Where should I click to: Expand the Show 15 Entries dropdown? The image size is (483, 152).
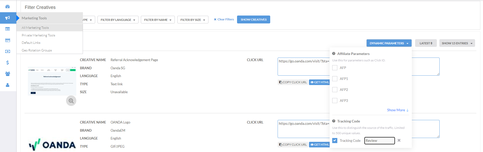click(457, 43)
